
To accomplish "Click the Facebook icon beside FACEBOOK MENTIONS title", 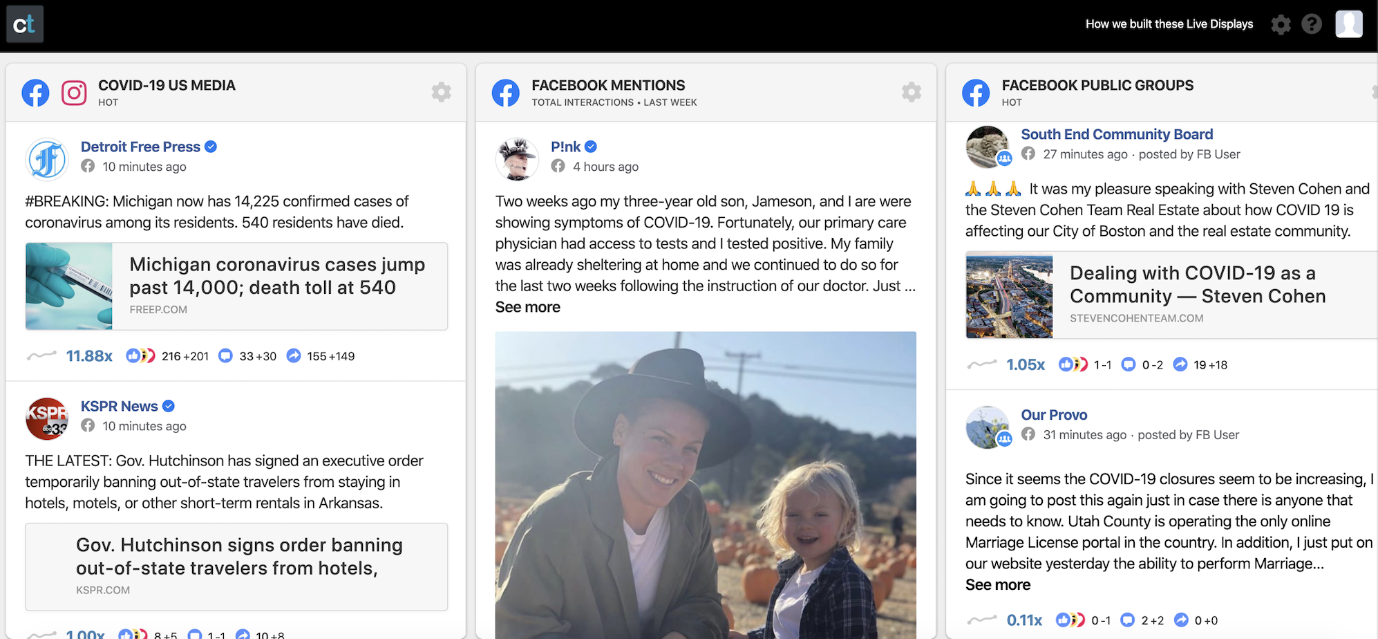I will point(505,92).
